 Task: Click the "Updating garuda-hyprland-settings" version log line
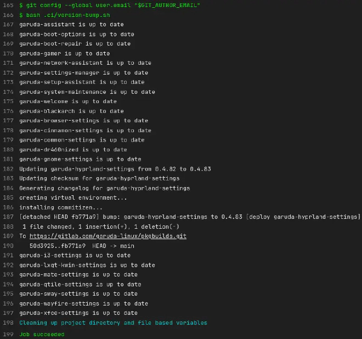click(115, 169)
